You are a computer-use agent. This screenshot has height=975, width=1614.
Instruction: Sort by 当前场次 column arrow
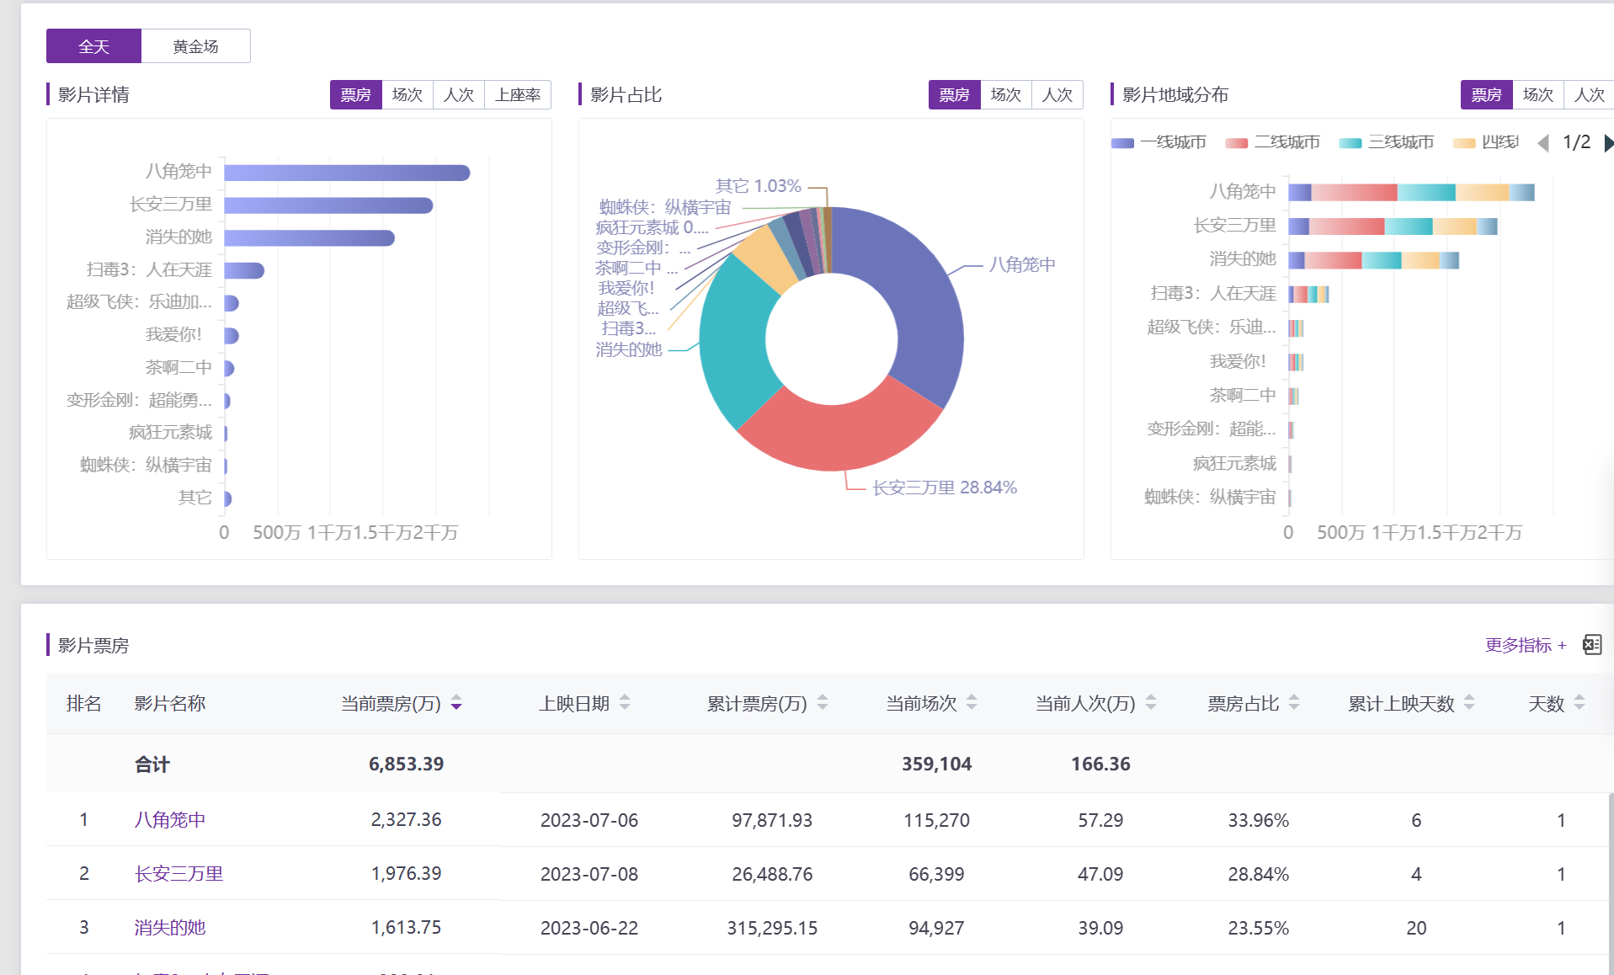coord(972,703)
